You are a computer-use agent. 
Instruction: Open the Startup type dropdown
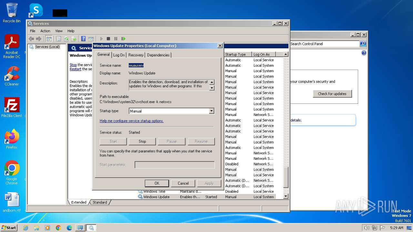[x=212, y=111]
